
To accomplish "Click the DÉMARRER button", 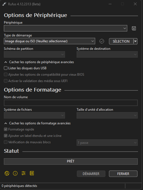I will click(x=91, y=174).
